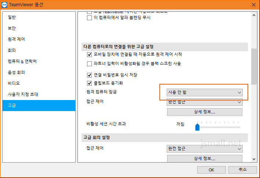Enable 이 컴퓨터에서 알파 블렌딩 무시 checkbox
The image size is (260, 178).
pos(89,18)
